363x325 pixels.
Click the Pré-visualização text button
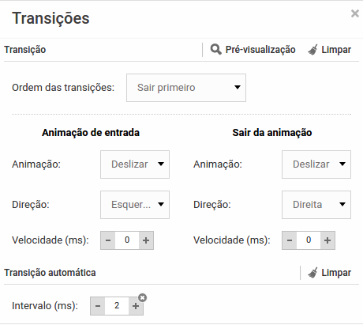(x=260, y=50)
